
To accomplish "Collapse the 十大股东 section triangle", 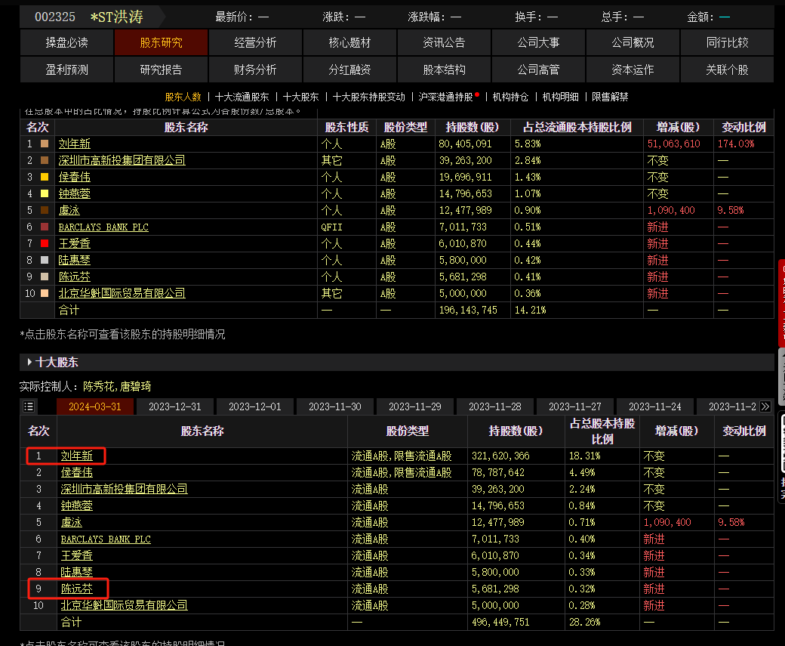I will click(x=29, y=362).
